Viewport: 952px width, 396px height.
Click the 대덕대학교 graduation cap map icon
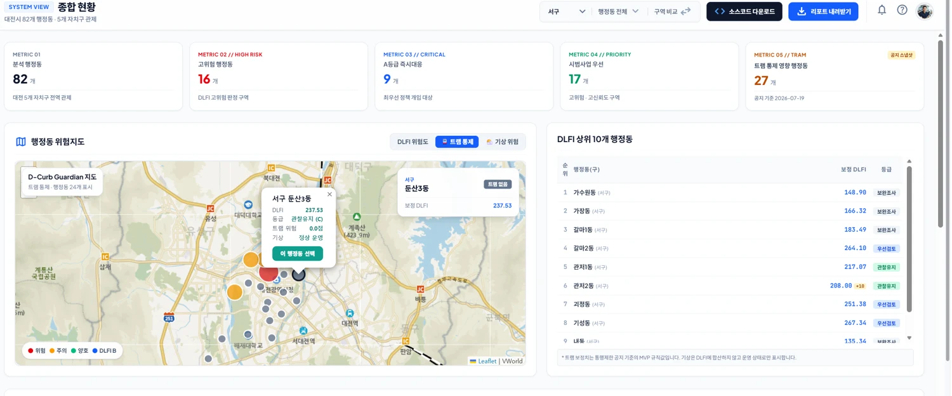coord(248,205)
